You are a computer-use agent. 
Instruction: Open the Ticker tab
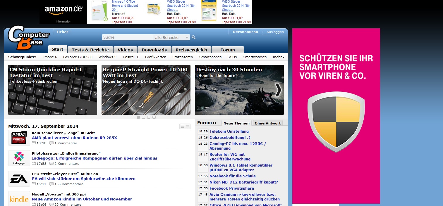pos(62,32)
